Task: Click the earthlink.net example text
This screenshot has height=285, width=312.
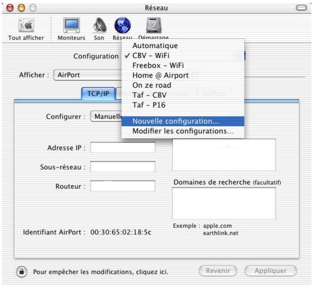Action: [x=220, y=233]
